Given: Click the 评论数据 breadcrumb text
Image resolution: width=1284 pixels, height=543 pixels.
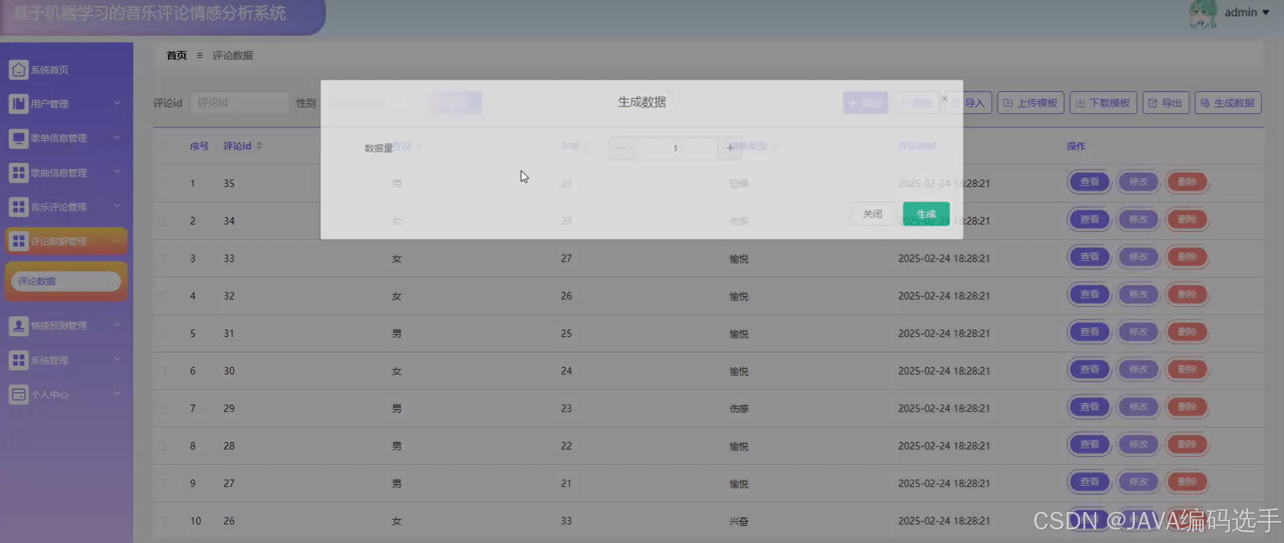Looking at the screenshot, I should (232, 55).
